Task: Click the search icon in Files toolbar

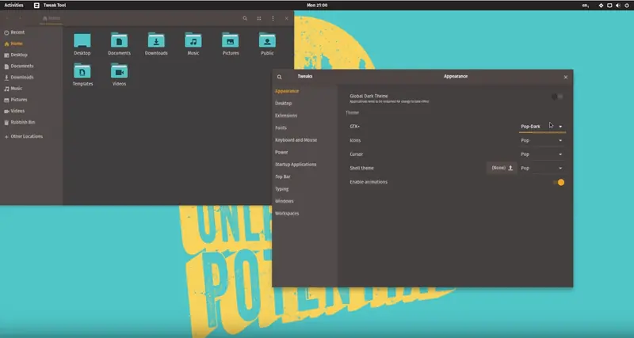Action: coord(245,18)
